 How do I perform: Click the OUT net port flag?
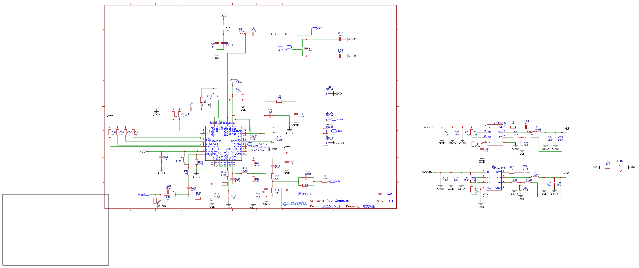314,29
